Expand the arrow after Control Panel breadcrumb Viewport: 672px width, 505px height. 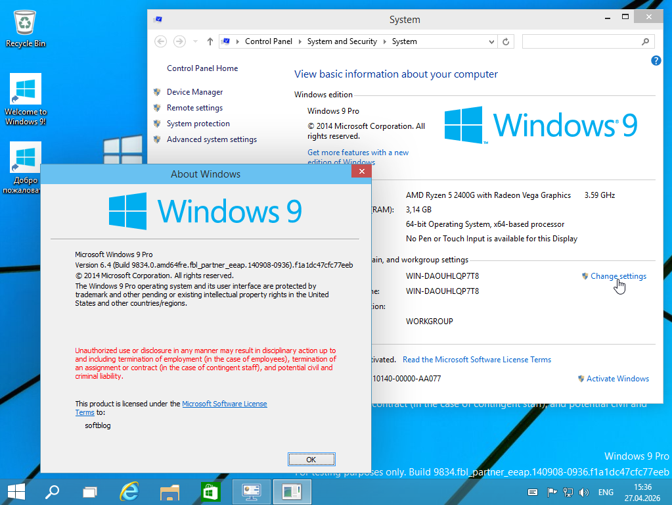point(300,41)
